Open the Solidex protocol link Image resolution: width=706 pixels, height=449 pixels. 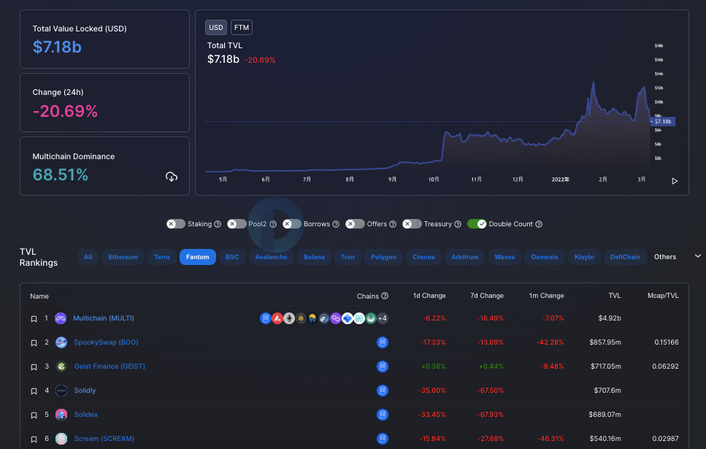86,415
